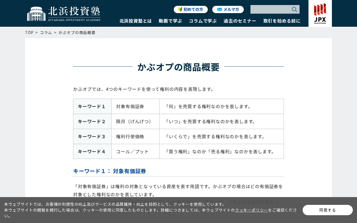This screenshot has height=223, width=357.
Task: Go to TOP in the breadcrumb
Action: click(29, 33)
